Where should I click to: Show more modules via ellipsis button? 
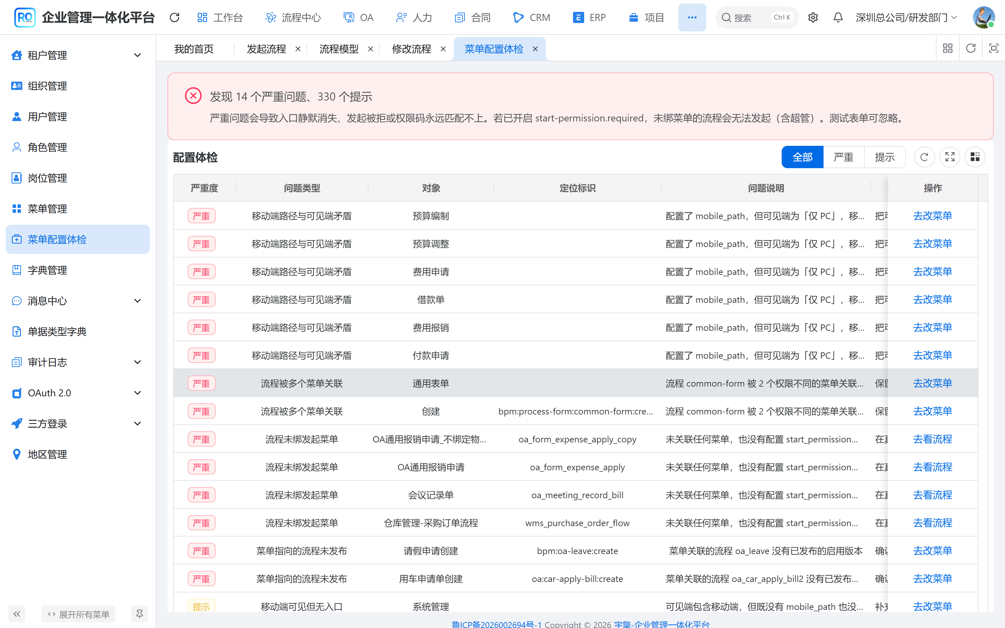pyautogui.click(x=692, y=17)
